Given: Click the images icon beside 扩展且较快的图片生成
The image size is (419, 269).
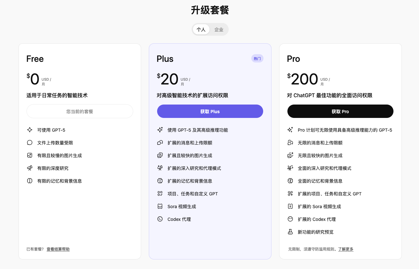Looking at the screenshot, I should coord(160,156).
